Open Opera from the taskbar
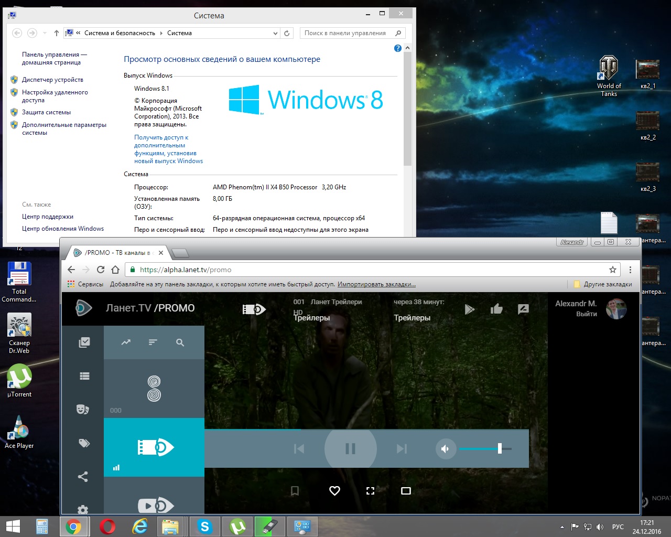 pos(107,527)
